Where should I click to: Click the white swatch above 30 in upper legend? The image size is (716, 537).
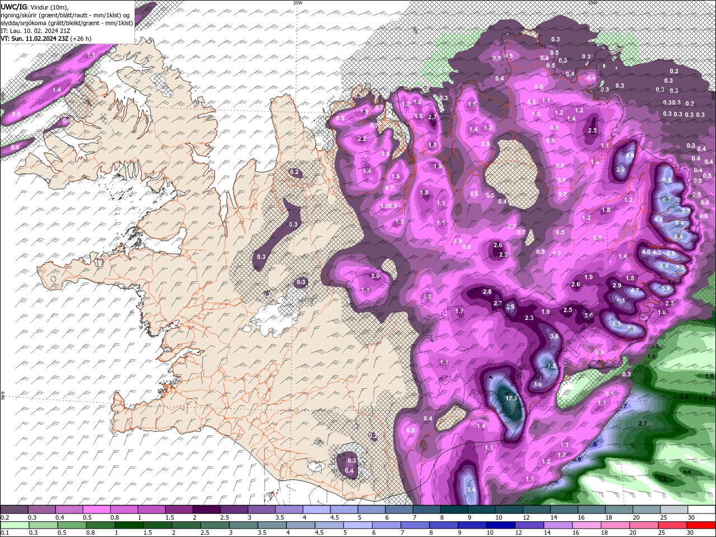701,510
